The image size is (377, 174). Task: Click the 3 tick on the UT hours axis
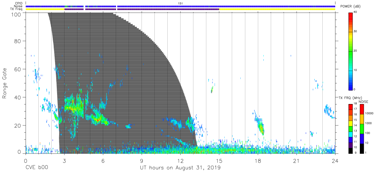64,161
